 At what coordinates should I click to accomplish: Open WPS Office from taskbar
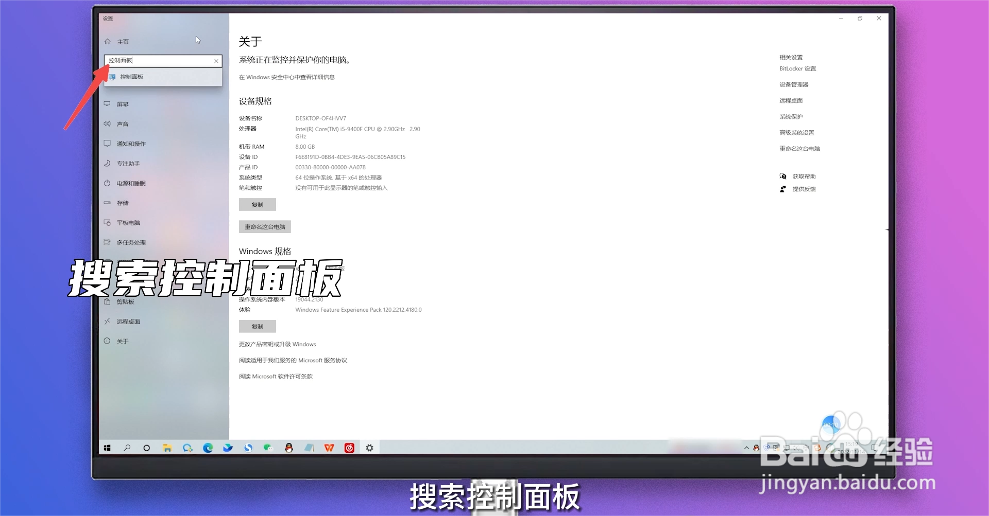click(x=329, y=448)
